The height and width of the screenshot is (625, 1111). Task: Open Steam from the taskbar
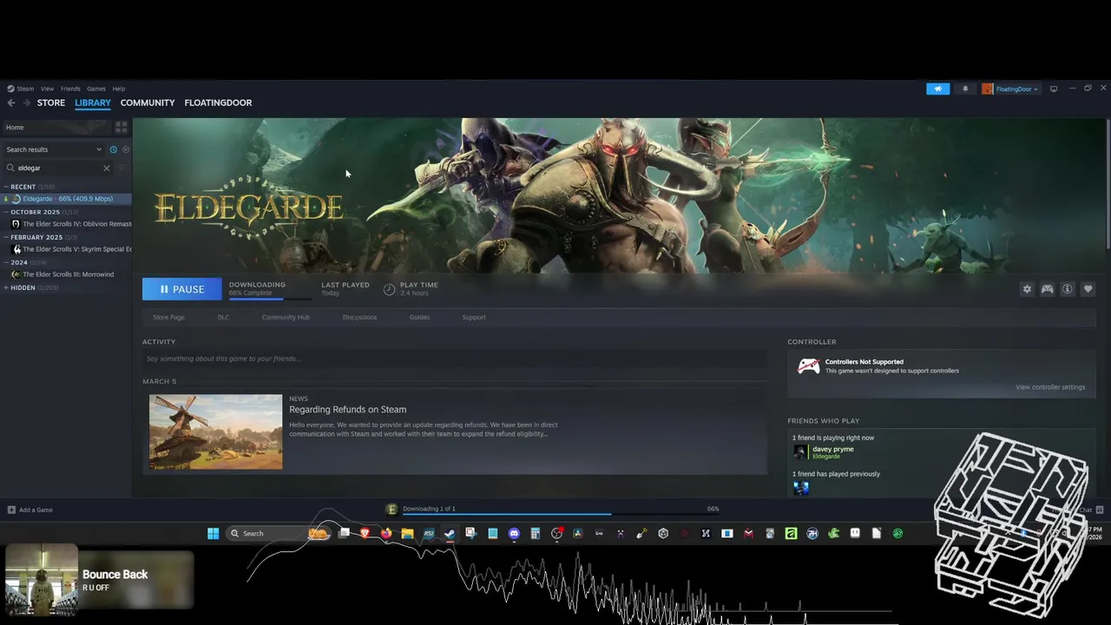coord(450,533)
